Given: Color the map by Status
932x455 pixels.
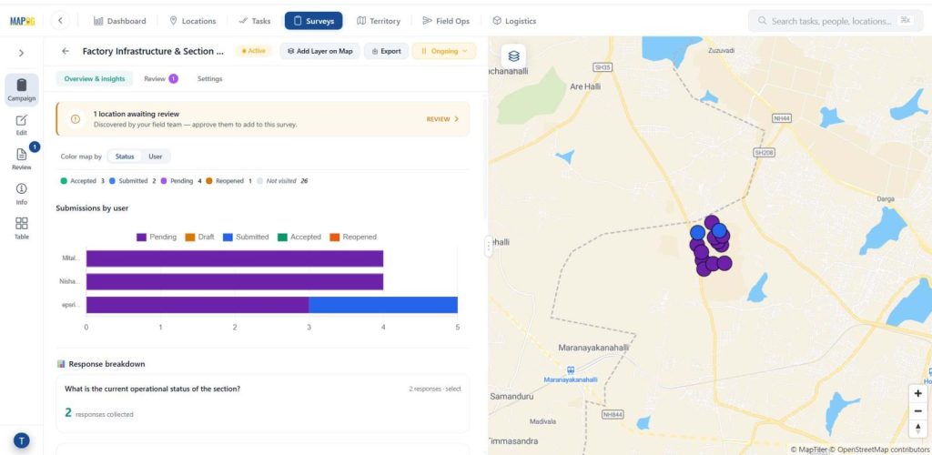Looking at the screenshot, I should [124, 157].
